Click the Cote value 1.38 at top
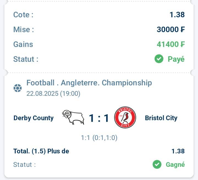The height and width of the screenshot is (180, 198). tap(177, 15)
